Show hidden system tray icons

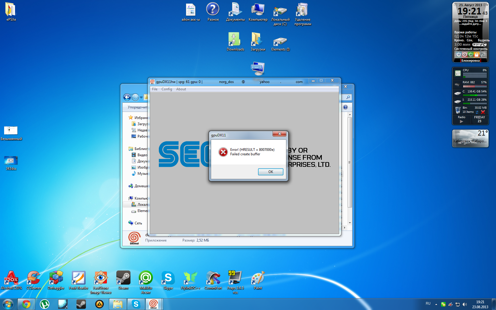coord(436,304)
